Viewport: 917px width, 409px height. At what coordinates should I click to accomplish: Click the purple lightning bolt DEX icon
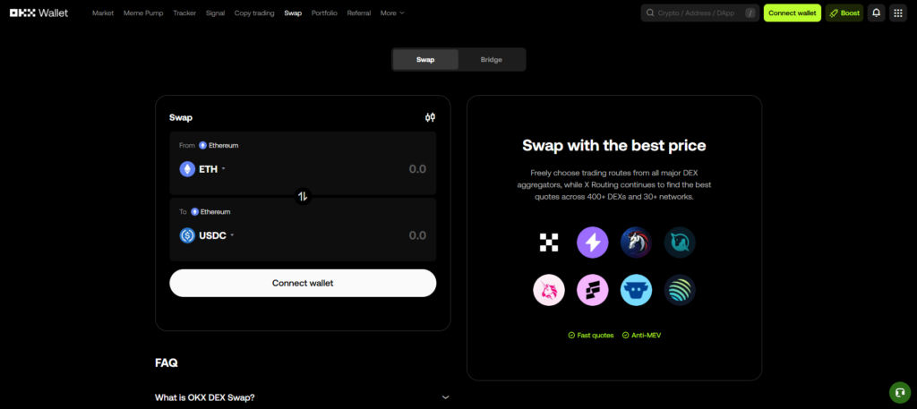pyautogui.click(x=592, y=242)
